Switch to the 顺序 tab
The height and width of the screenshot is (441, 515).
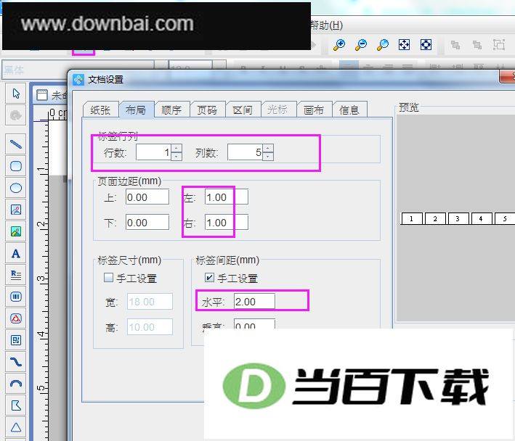tap(171, 110)
